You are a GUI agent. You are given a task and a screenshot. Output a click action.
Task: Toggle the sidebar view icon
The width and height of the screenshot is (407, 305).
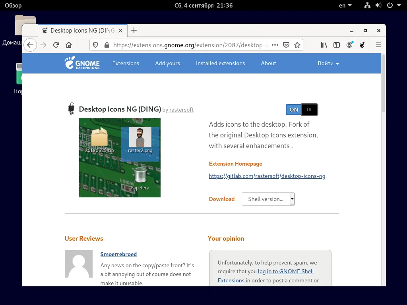[x=336, y=45]
